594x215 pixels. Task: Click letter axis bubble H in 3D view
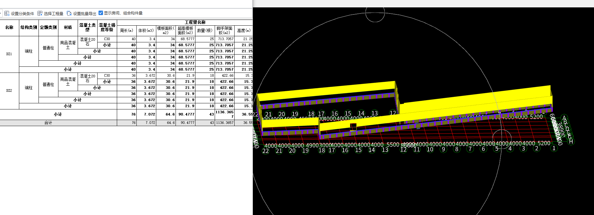coord(571,141)
